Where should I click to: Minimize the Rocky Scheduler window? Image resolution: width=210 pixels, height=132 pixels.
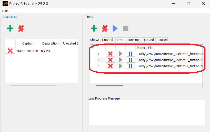point(174,4)
